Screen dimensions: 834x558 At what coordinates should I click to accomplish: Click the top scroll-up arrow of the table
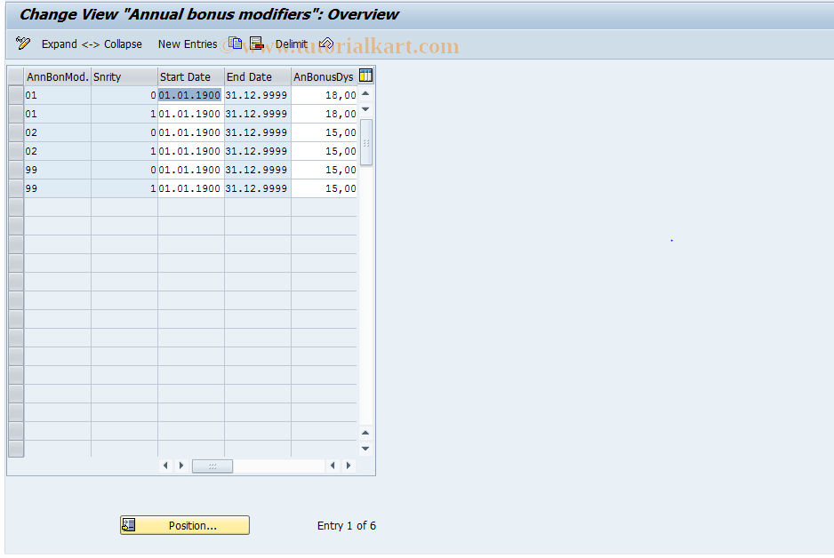pos(365,93)
